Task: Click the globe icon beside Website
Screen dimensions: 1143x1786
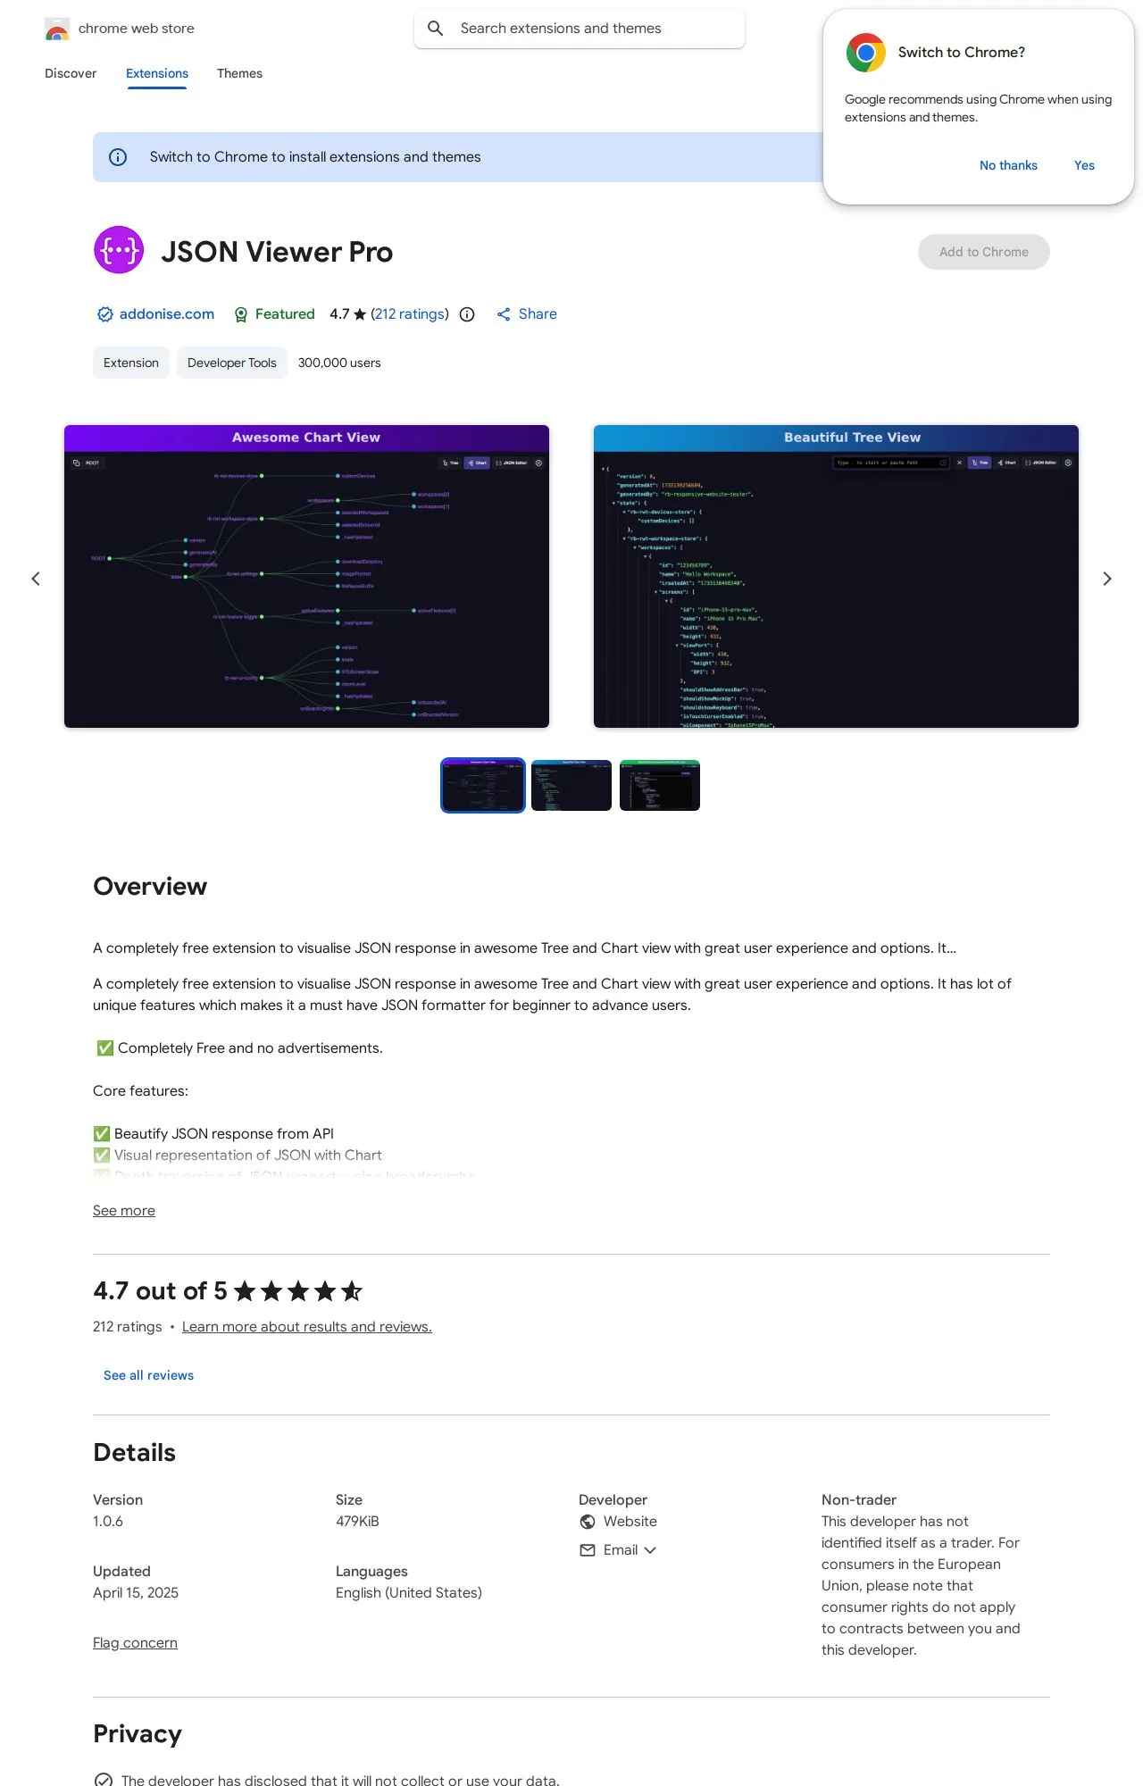Action: [x=588, y=1522]
